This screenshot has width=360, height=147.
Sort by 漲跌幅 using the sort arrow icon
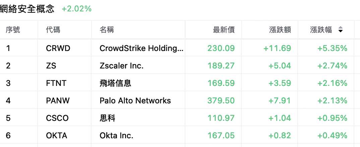click(x=341, y=30)
